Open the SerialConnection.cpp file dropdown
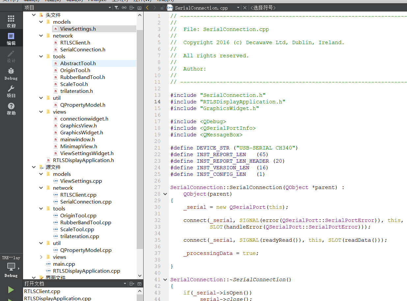 pos(238,8)
